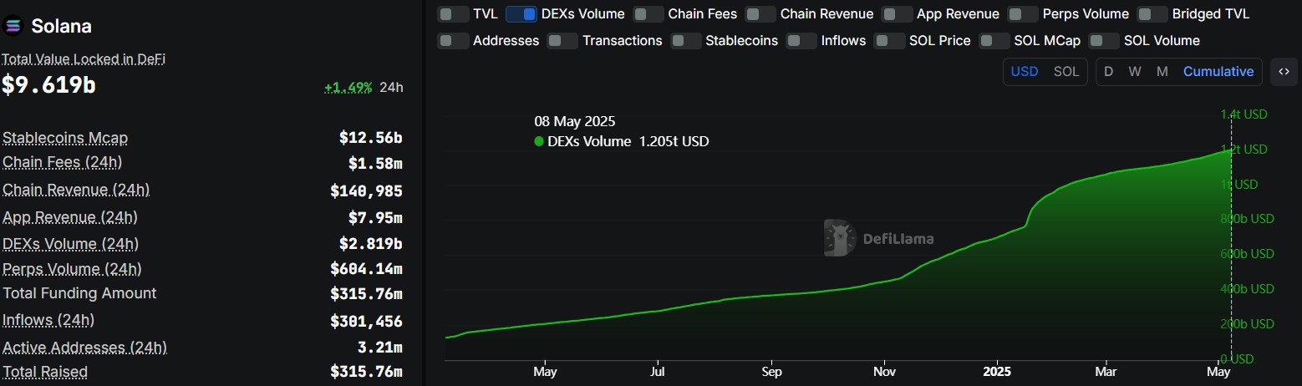Switch on Bridged TVL toggle
The image size is (1302, 386).
1152,14
